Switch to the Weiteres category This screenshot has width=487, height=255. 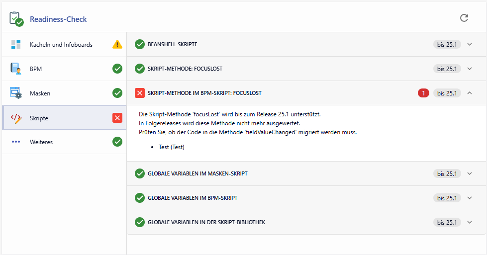[41, 142]
